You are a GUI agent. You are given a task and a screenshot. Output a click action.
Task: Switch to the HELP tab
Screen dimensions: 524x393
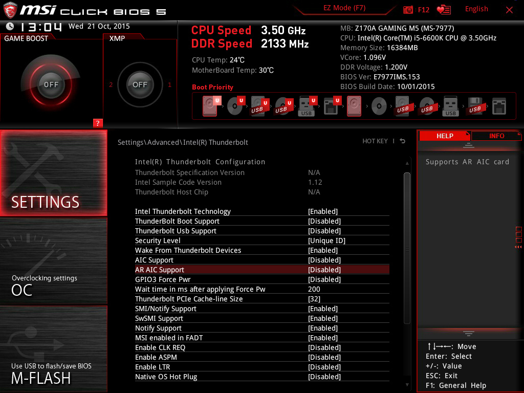444,136
